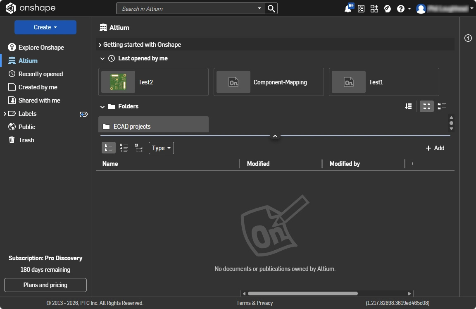
Task: Open Created by me filter
Action: point(33,87)
